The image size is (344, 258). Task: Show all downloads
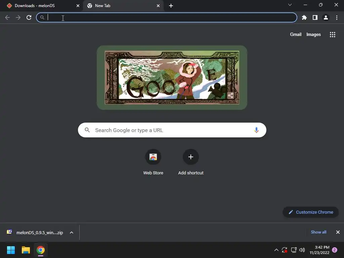[x=318, y=232]
